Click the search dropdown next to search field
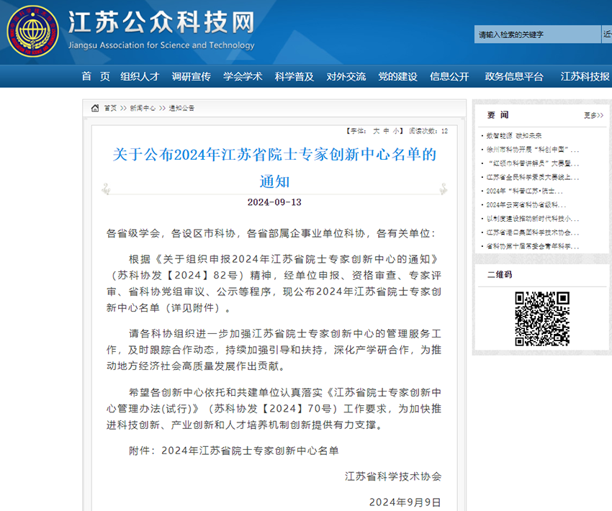612x511 pixels. tap(606, 35)
